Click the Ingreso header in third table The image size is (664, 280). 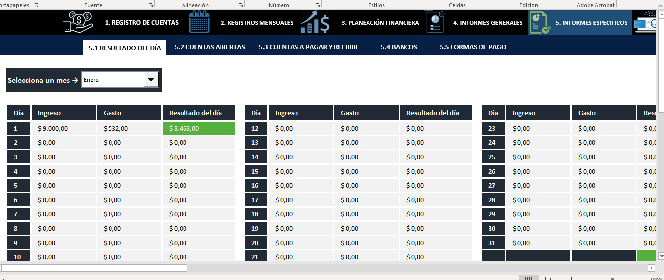538,113
